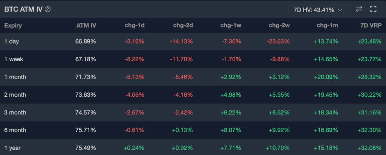Viewport: 386px width, 155px height.
Task: Click the 75.71% ATM IV value
Action: [86, 130]
